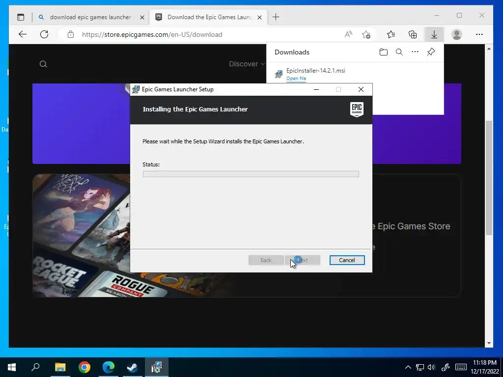Image resolution: width=503 pixels, height=377 pixels.
Task: Open the Edge profile avatar
Action: (457, 34)
